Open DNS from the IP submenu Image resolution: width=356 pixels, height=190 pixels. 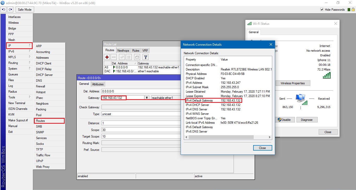point(49,81)
